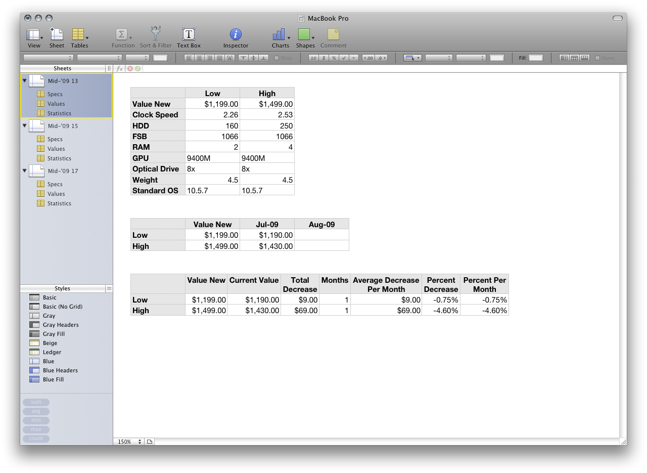The image size is (647, 473).
Task: Toggle footer rows button
Action: point(585,58)
